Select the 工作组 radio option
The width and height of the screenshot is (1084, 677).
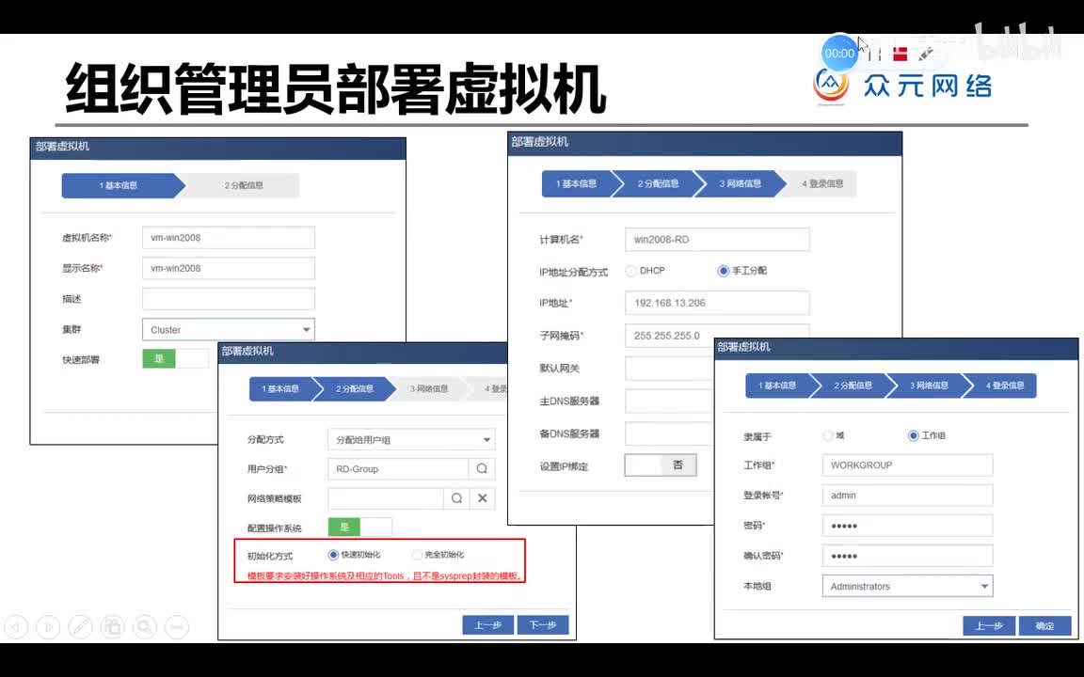[x=914, y=435]
